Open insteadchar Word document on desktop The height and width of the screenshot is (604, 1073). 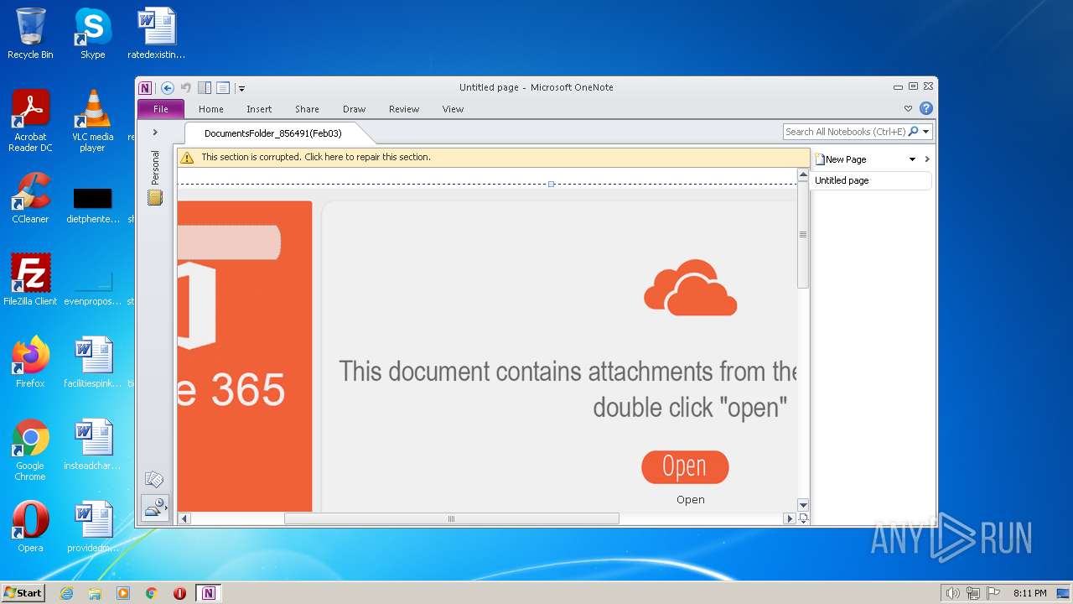[92, 444]
